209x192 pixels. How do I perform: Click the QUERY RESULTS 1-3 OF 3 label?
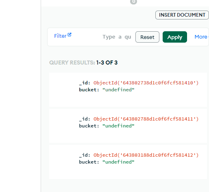click(x=83, y=63)
